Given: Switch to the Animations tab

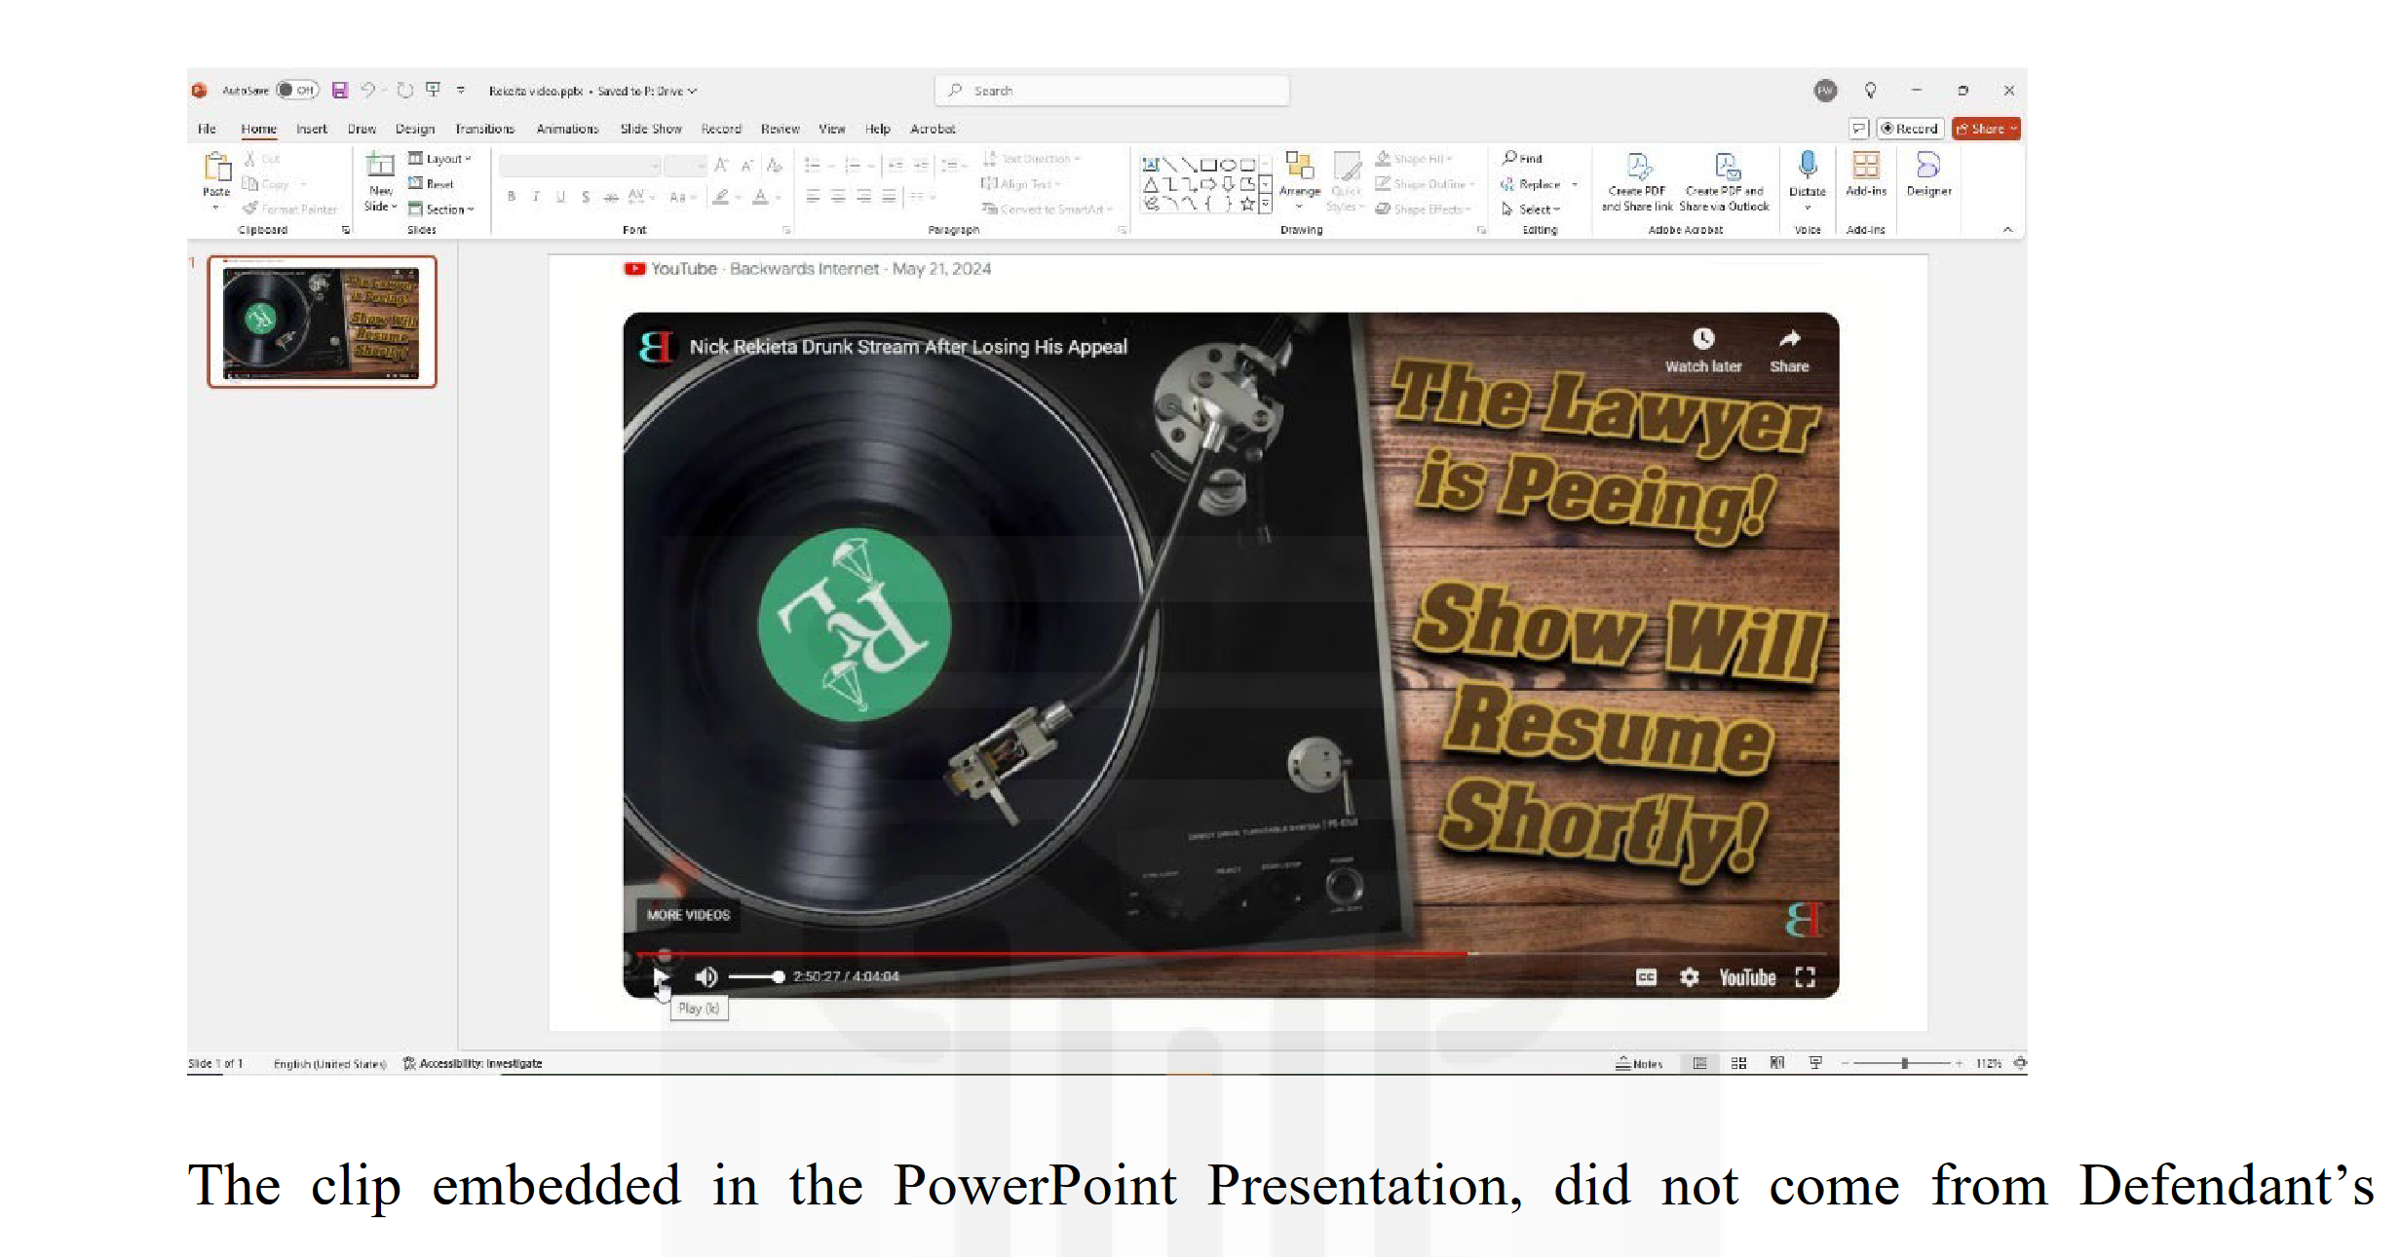Looking at the screenshot, I should (x=567, y=129).
